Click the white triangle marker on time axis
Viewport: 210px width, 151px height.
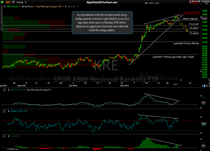181,80
